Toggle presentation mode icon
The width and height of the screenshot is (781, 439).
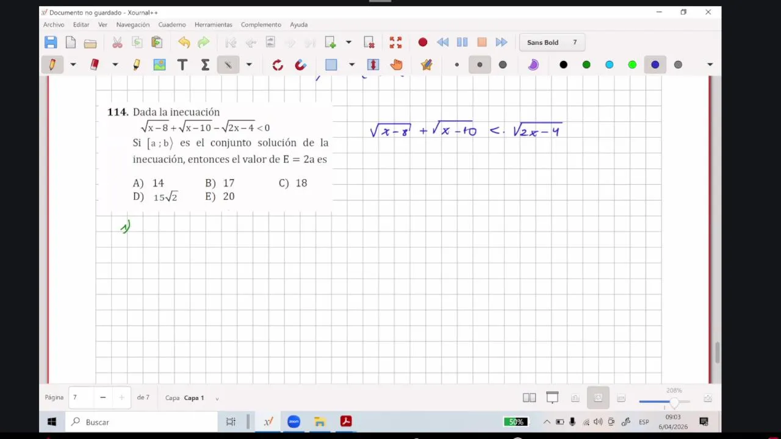click(552, 398)
